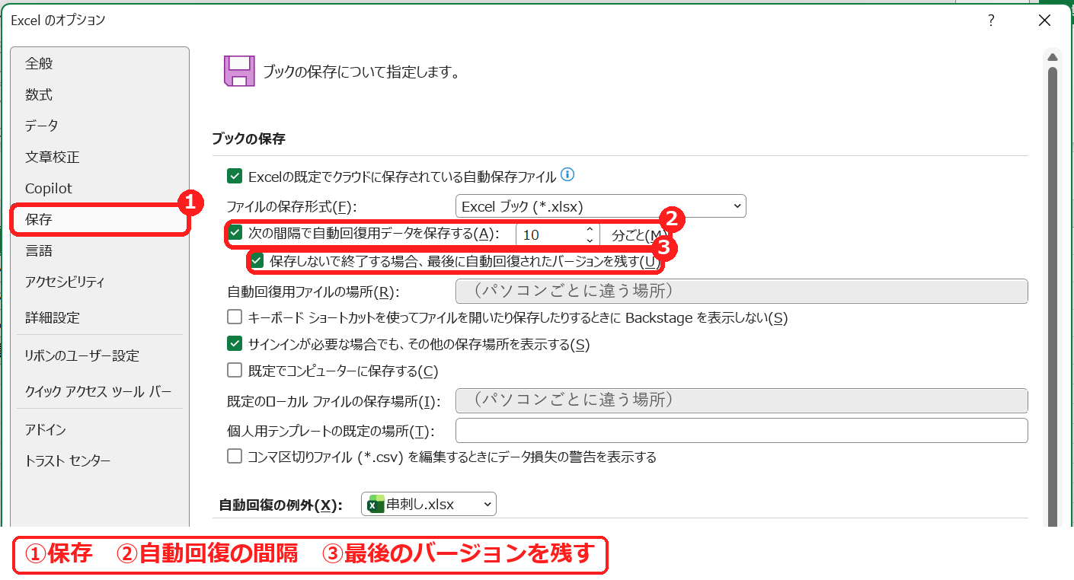Viewport: 1074px width, 580px height.
Task: Open the 文章校正 options category
Action: click(x=100, y=158)
